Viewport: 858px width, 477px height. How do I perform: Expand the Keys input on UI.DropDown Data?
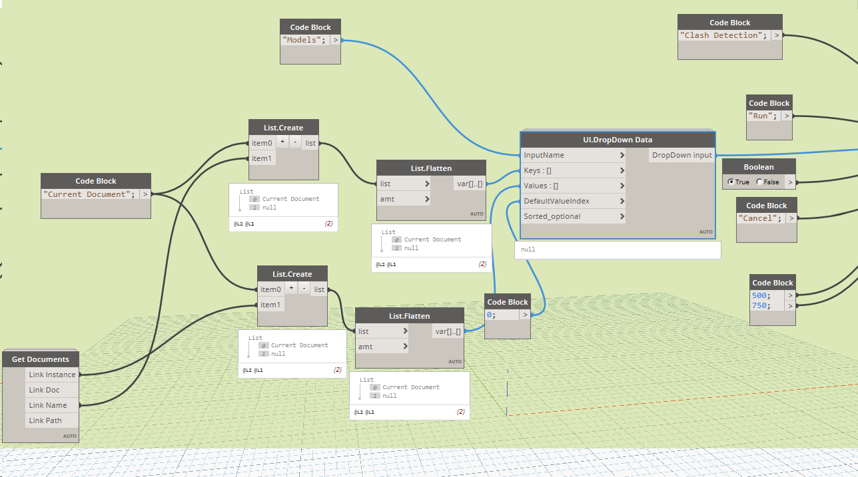point(621,170)
